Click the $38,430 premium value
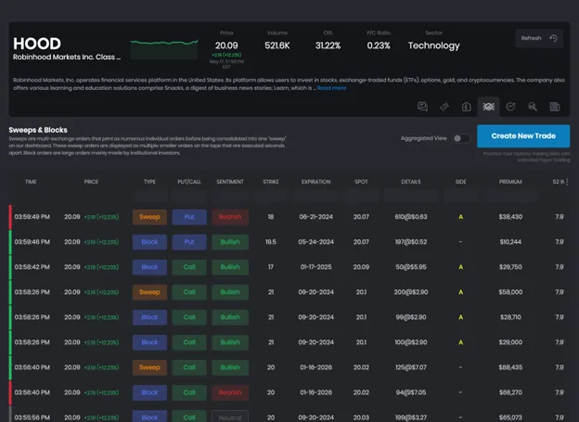This screenshot has height=422, width=579. click(510, 217)
